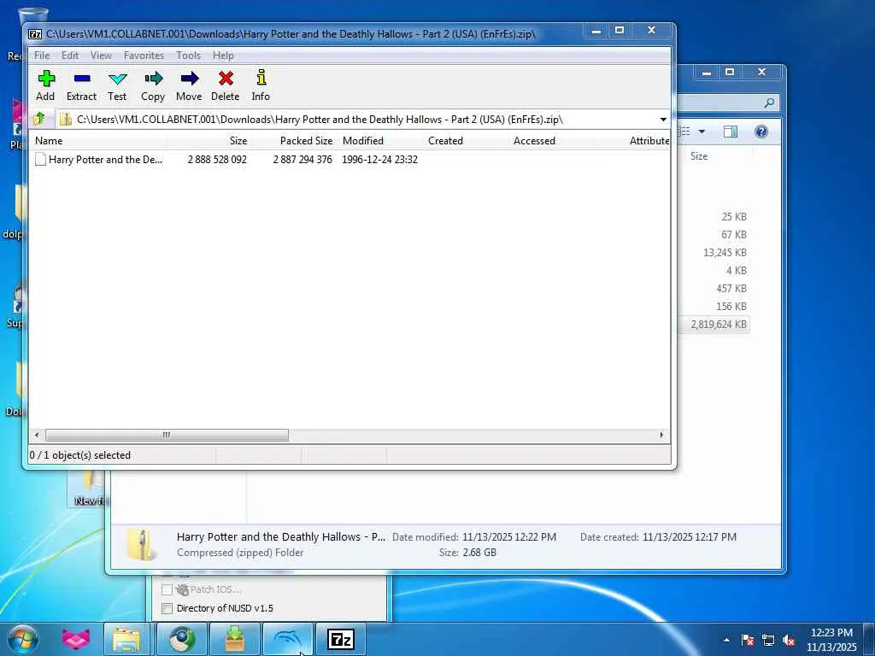This screenshot has height=656, width=875.
Task: Open the Windows Start menu
Action: [x=22, y=639]
